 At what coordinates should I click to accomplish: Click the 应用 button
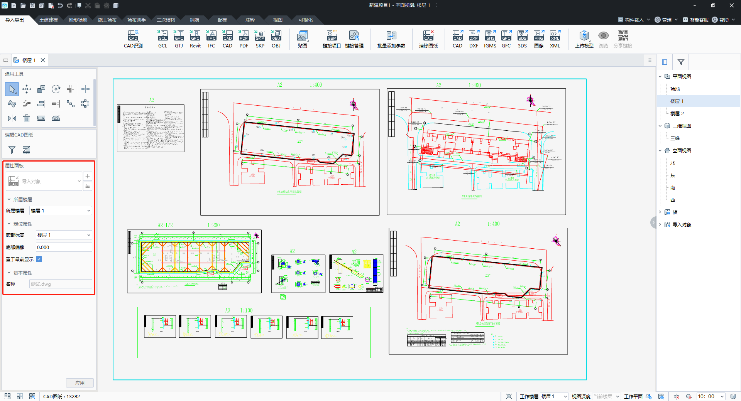pyautogui.click(x=80, y=383)
